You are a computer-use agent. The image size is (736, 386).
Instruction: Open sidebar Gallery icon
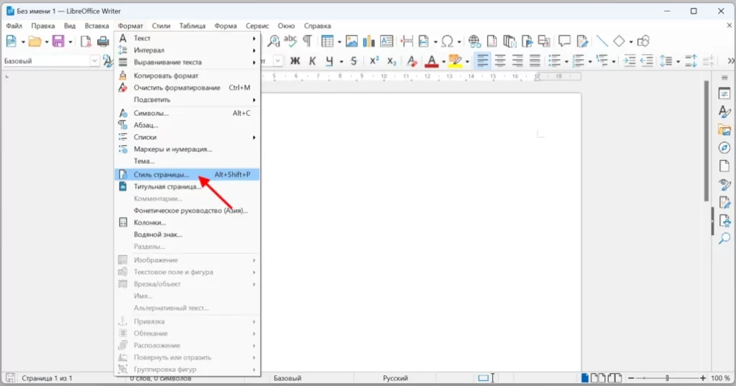724,129
